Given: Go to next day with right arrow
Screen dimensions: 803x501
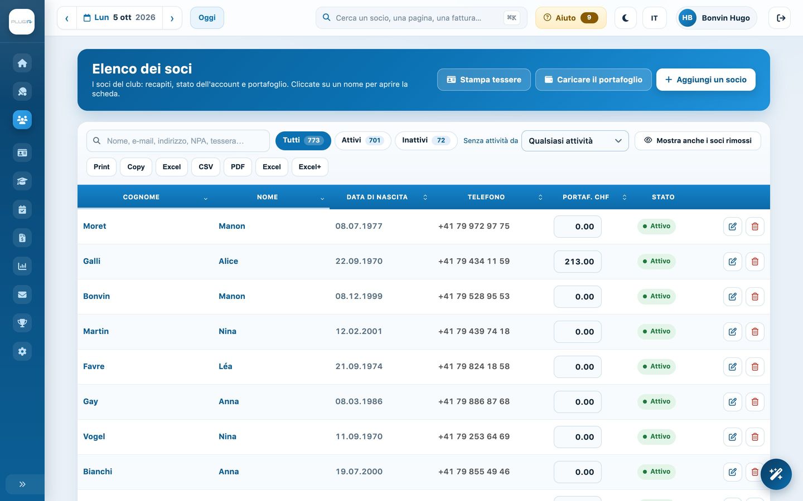Looking at the screenshot, I should point(172,18).
